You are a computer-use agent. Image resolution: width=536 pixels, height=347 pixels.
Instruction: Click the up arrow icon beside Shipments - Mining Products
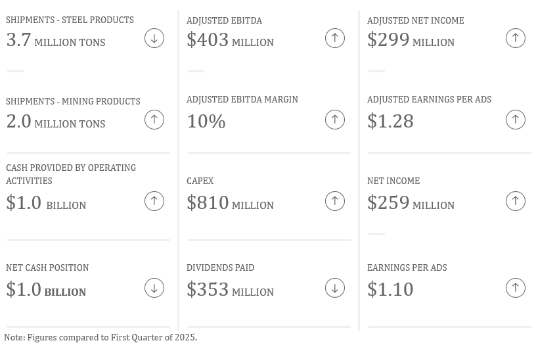click(x=154, y=120)
